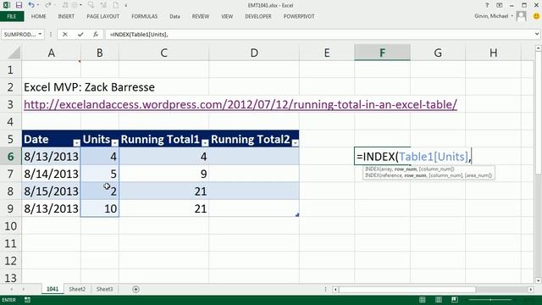Image resolution: width=542 pixels, height=305 pixels.
Task: Select column B header
Action: [100, 53]
